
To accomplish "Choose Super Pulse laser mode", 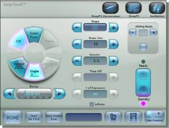I will [x=34, y=35].
